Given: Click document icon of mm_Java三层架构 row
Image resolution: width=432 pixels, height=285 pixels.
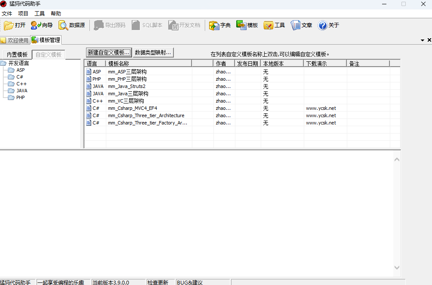Looking at the screenshot, I should [x=89, y=94].
